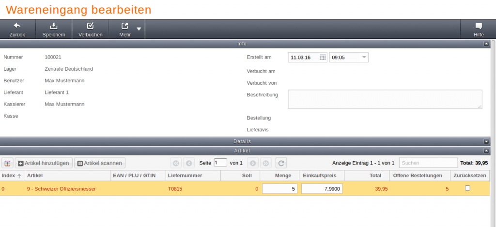
Task: Click into the Beschreibung text area
Action: pyautogui.click(x=385, y=99)
